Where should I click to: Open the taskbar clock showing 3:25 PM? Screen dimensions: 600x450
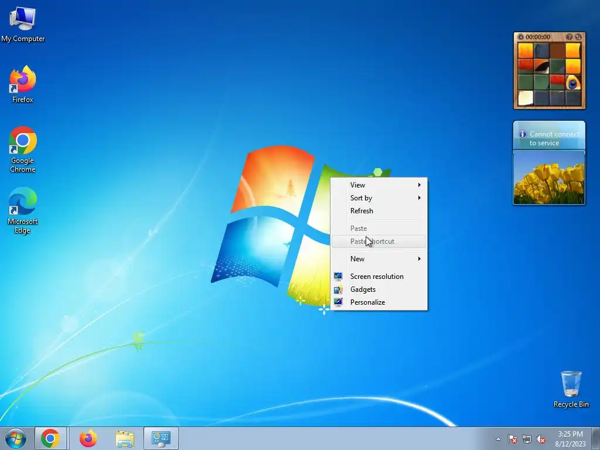[x=570, y=439]
